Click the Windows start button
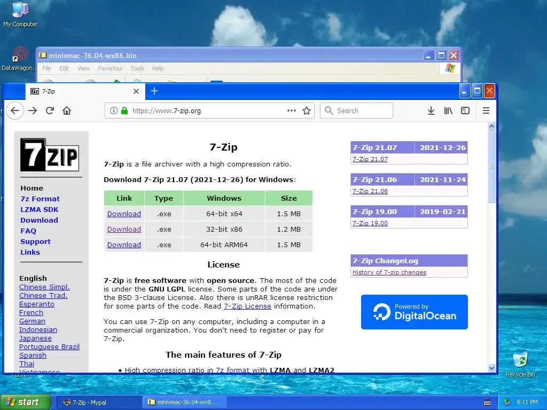Image resolution: width=547 pixels, height=410 pixels. click(25, 403)
